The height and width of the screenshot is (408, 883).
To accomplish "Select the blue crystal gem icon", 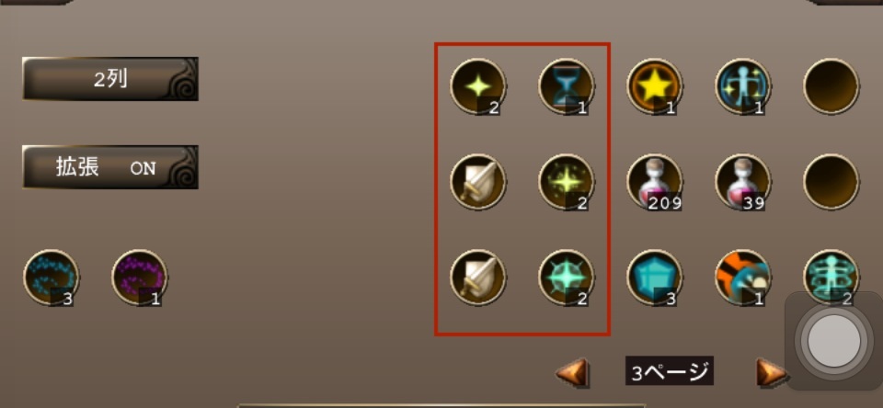I will (654, 278).
